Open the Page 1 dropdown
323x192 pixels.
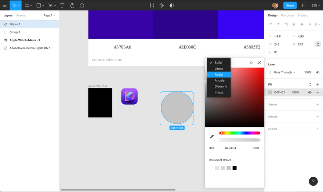pyautogui.click(x=49, y=15)
